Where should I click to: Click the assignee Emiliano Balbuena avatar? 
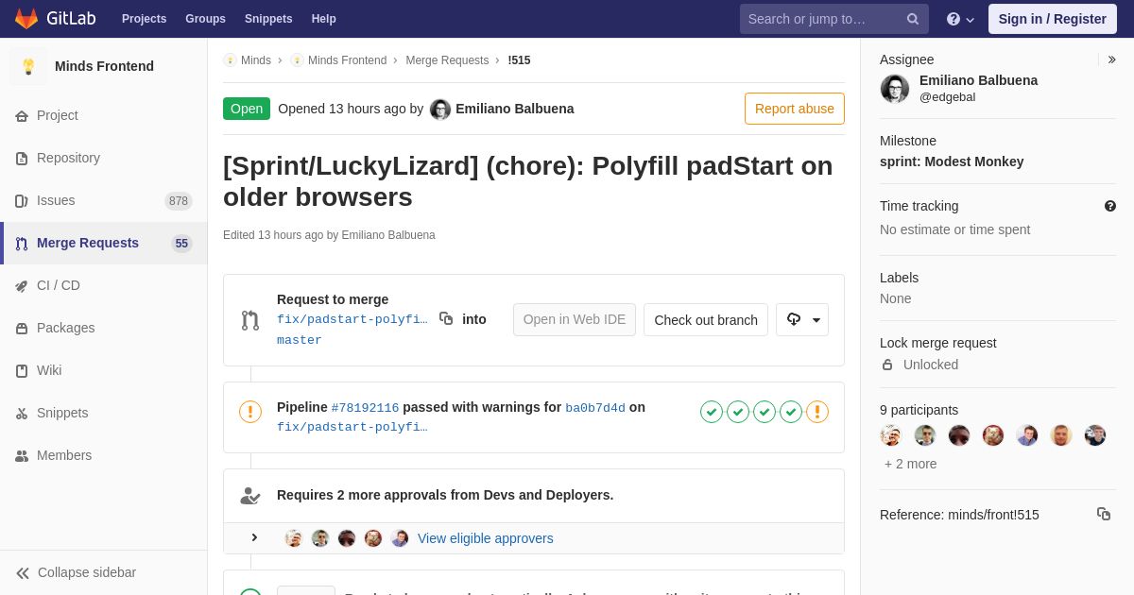pos(895,89)
